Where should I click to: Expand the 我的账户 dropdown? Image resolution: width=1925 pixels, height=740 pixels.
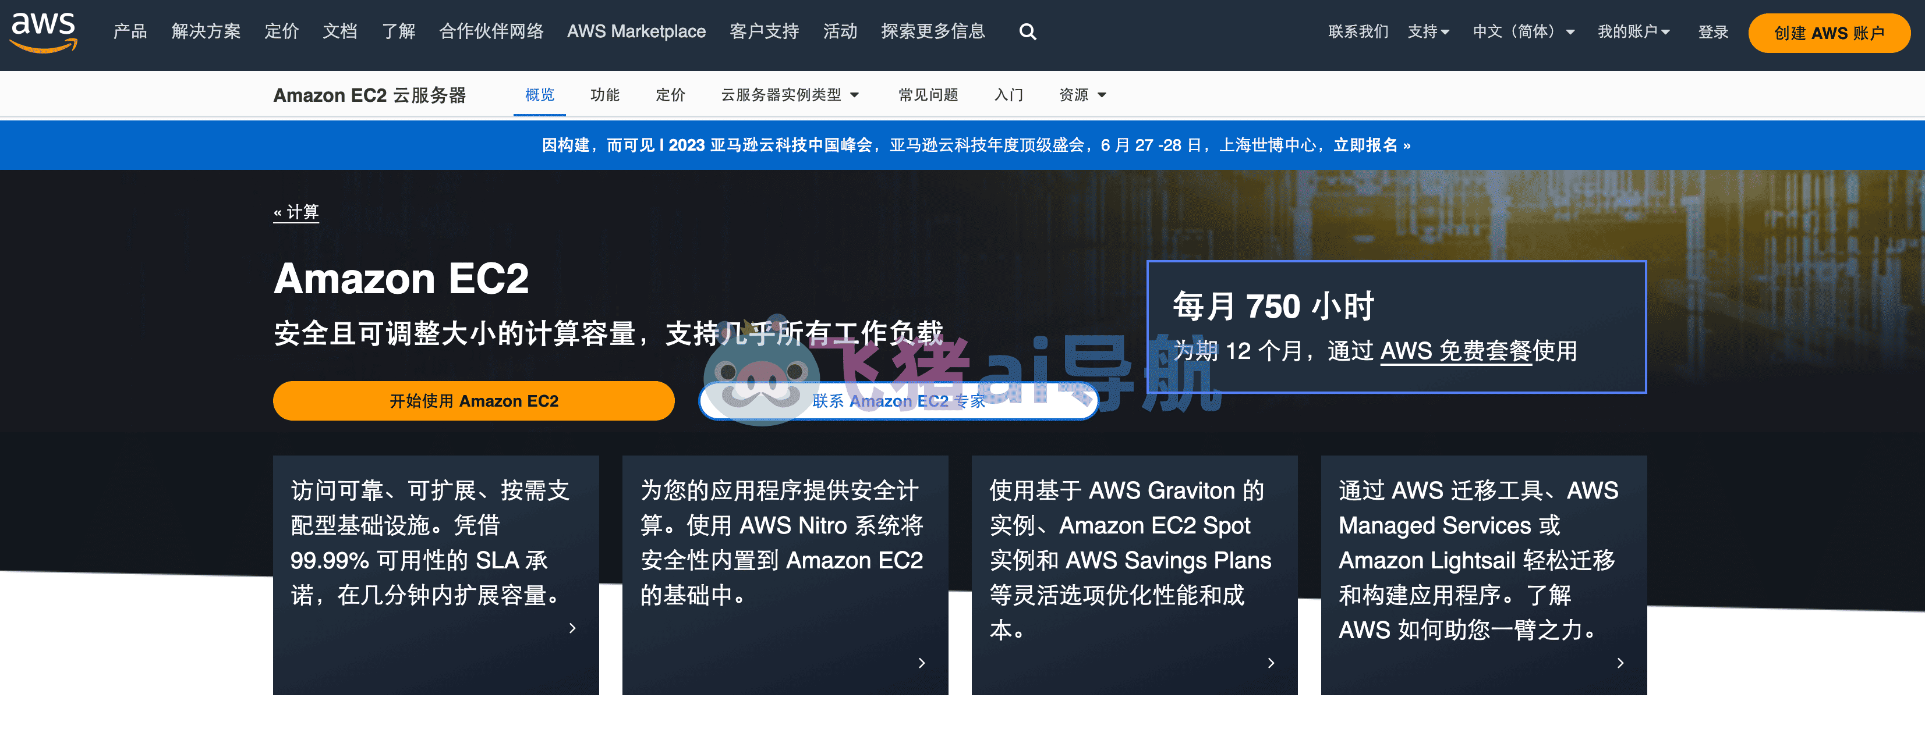(1633, 32)
